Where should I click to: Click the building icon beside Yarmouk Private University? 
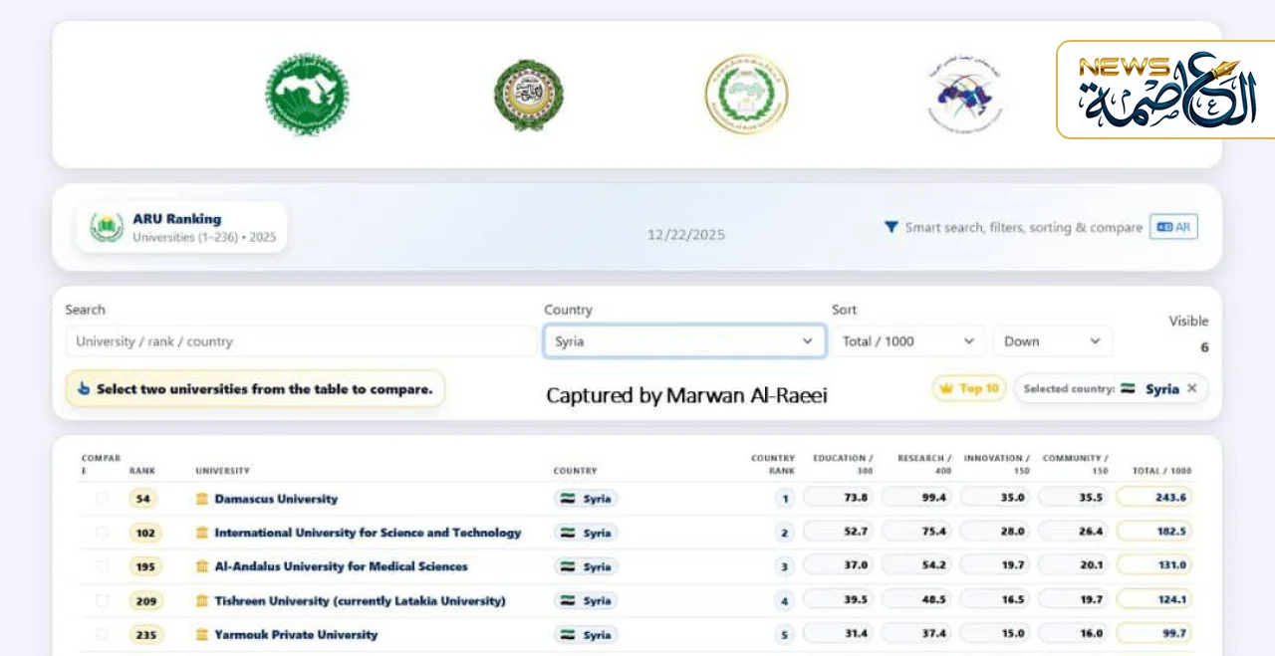202,634
